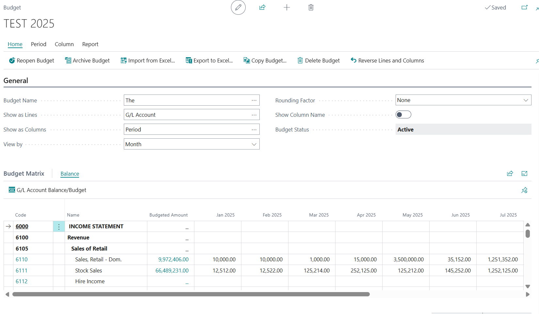Open the View by Month dropdown
Image resolution: width=539 pixels, height=314 pixels.
(x=191, y=144)
